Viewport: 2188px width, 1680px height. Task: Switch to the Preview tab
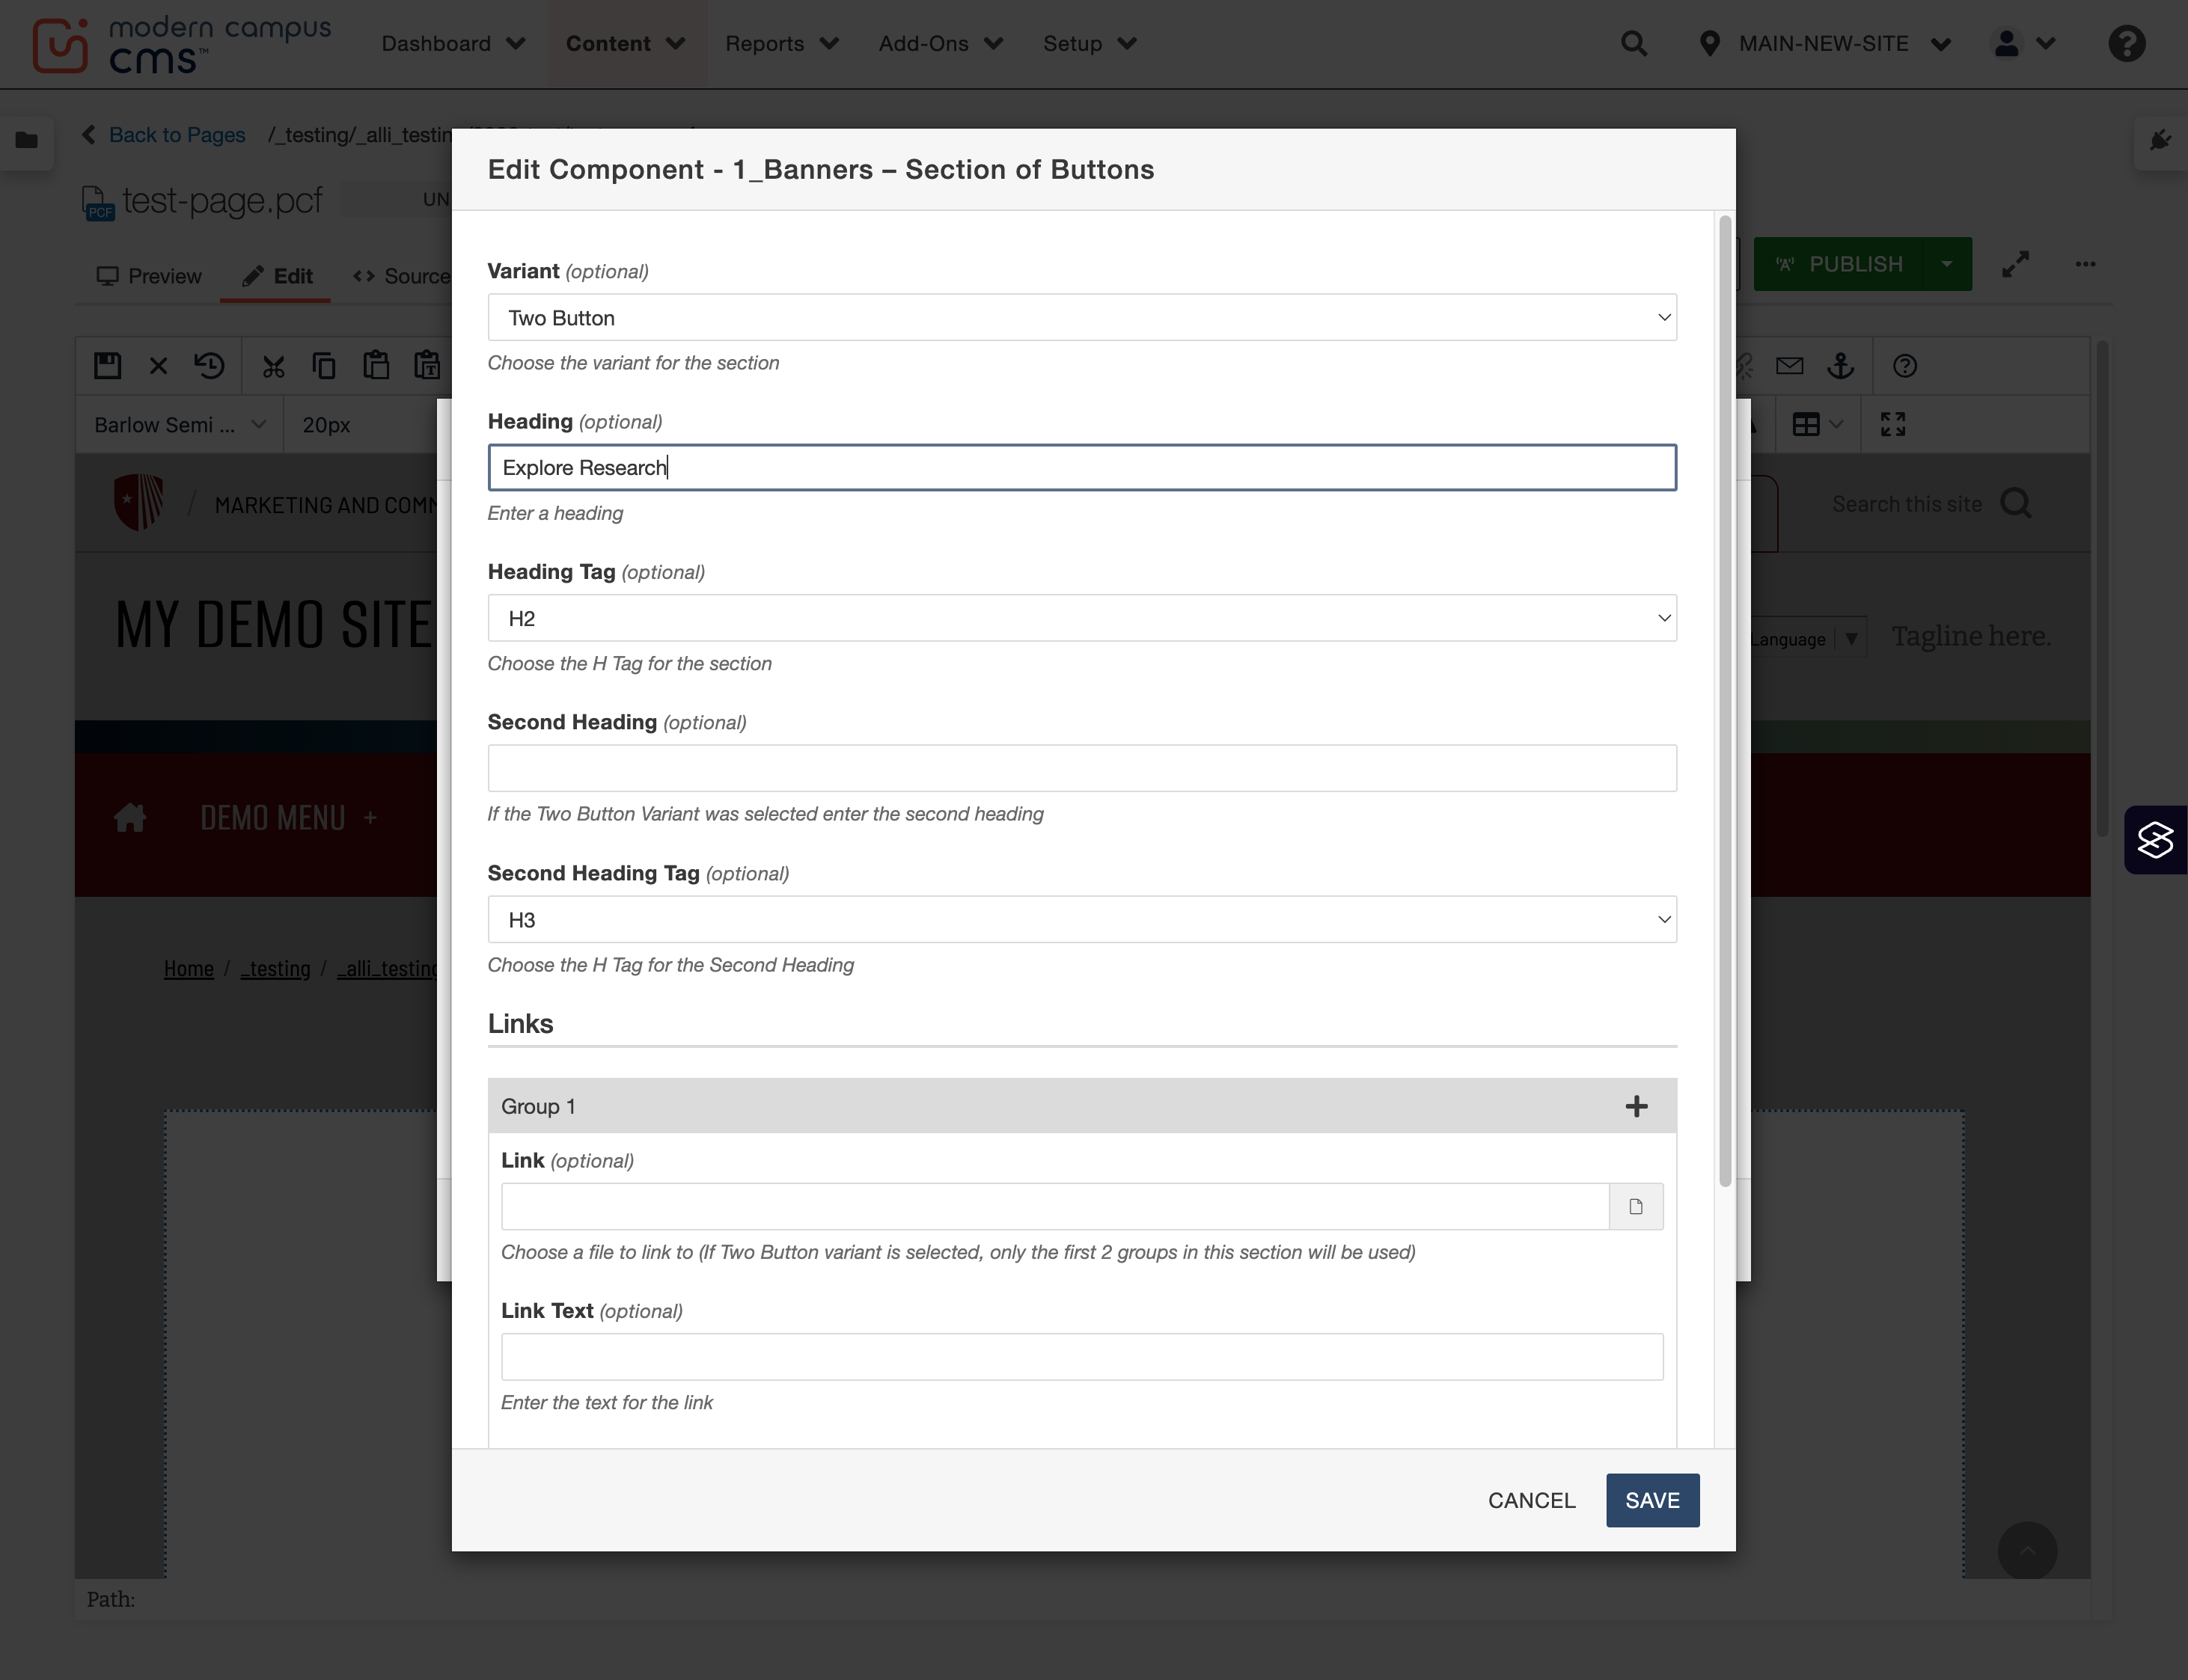149,276
